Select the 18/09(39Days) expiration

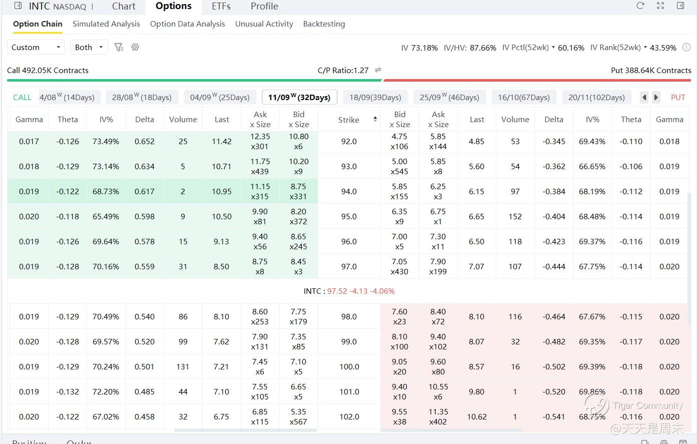[375, 97]
